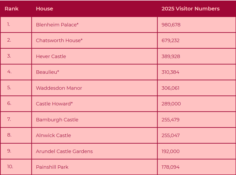Click the Waddesdon Manor name
Screen dimensions: 236x175
click(59, 88)
